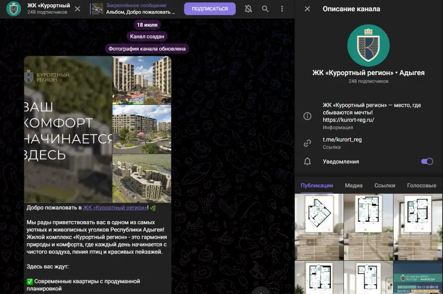Switch to the Публикации tab
This screenshot has width=443, height=294.
point(317,186)
